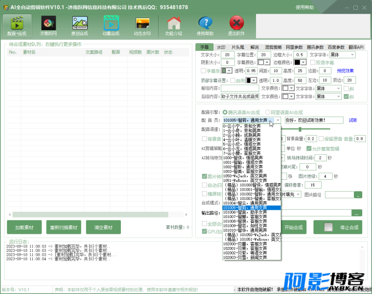Image resolution: width=372 pixels, height=294 pixels.
Task: Choose 101004-智云 通用男声 voice
Action: point(252,203)
